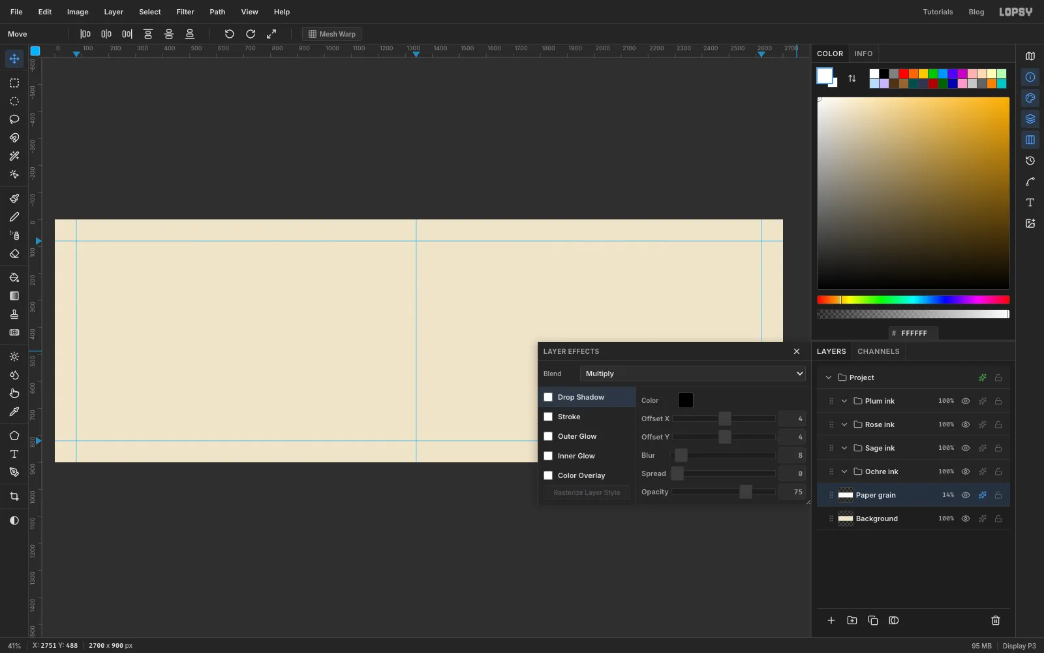This screenshot has width=1044, height=653.
Task: Click the undo arrow in toolbar
Action: pyautogui.click(x=229, y=34)
